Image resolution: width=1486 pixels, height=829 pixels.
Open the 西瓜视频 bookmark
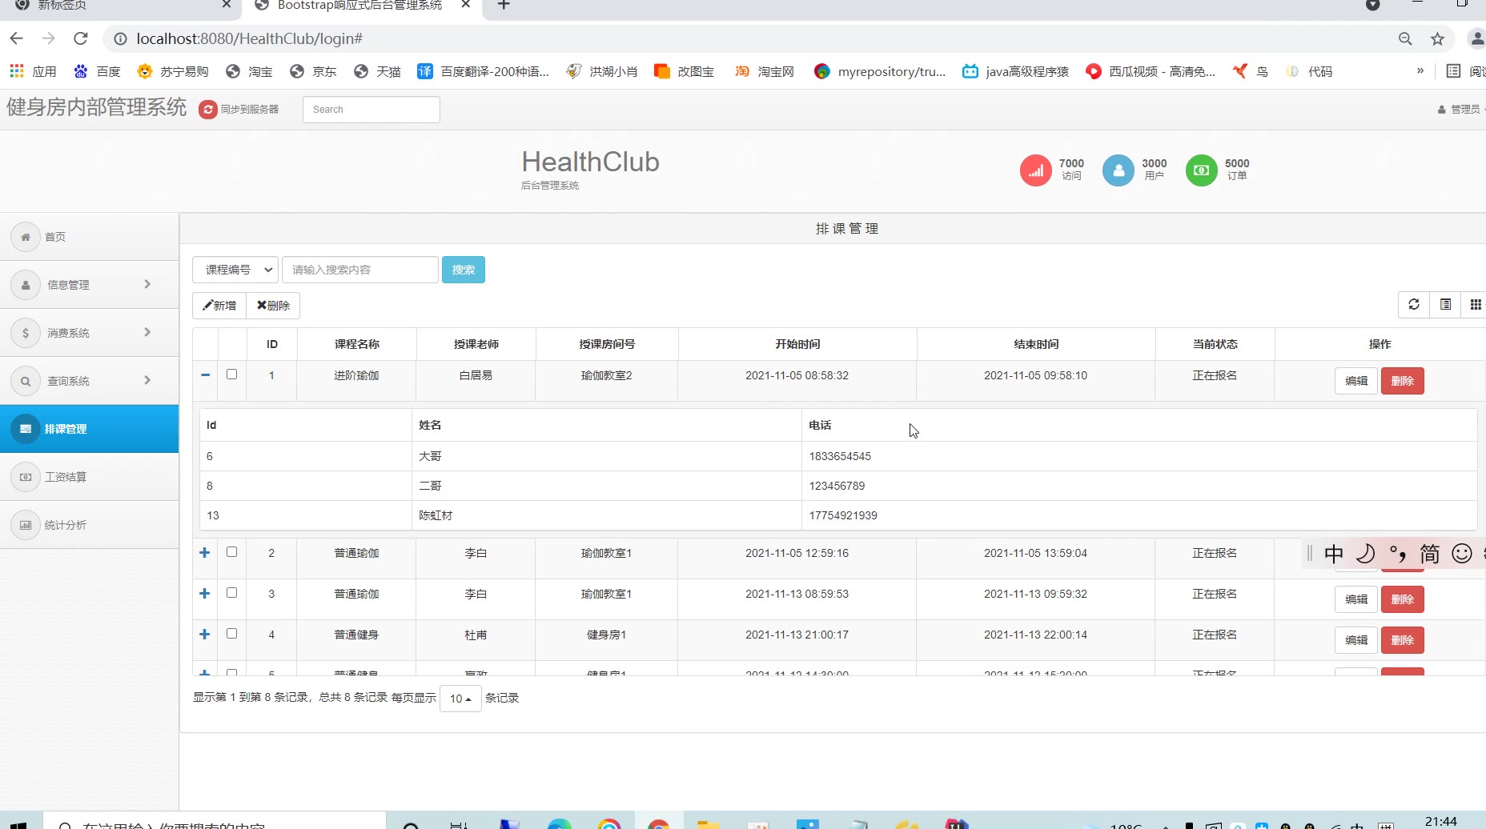pyautogui.click(x=1151, y=71)
